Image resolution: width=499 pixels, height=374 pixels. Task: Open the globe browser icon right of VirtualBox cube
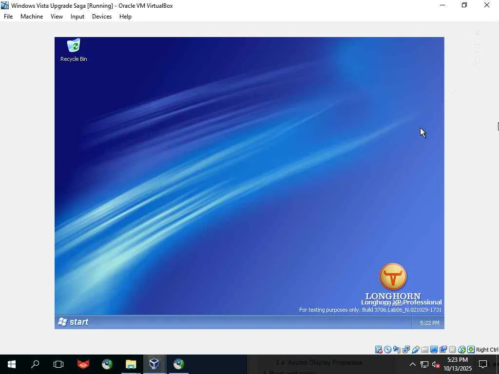point(178,364)
